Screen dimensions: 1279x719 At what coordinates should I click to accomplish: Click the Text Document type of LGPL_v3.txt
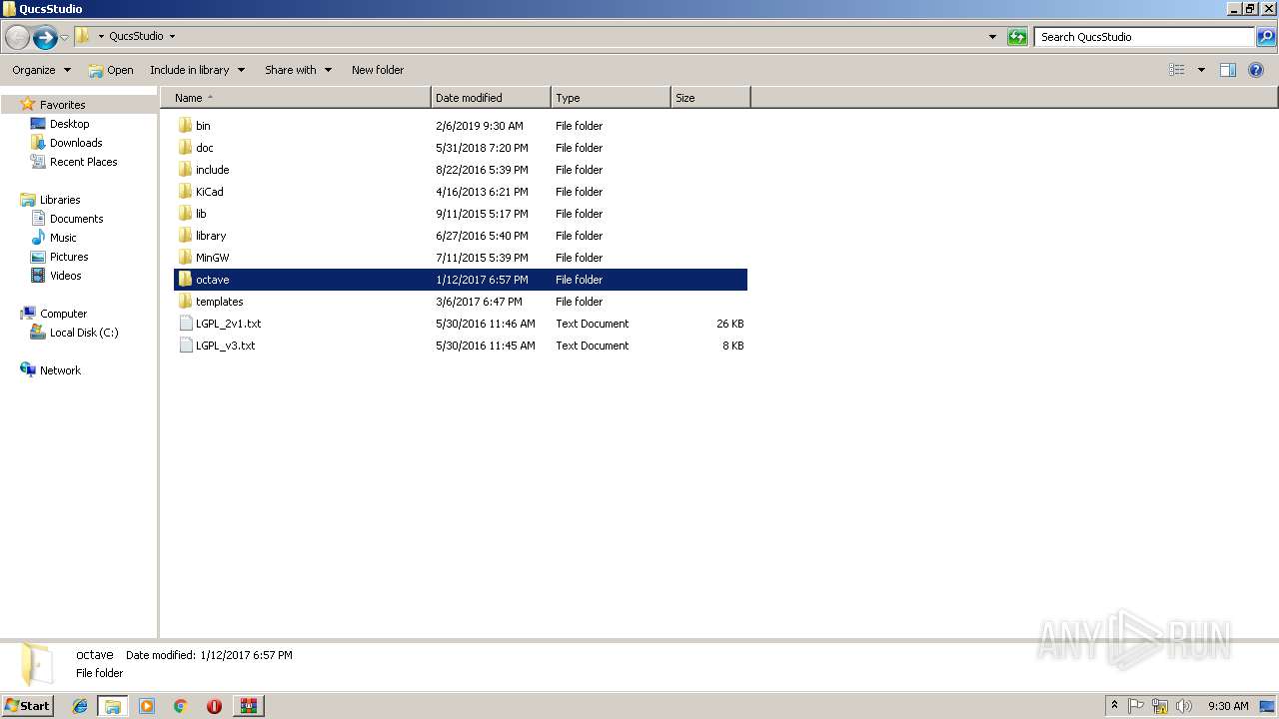tap(593, 346)
